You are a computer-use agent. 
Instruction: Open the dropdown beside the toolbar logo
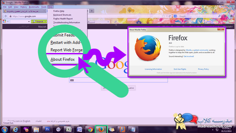(x=8, y=22)
